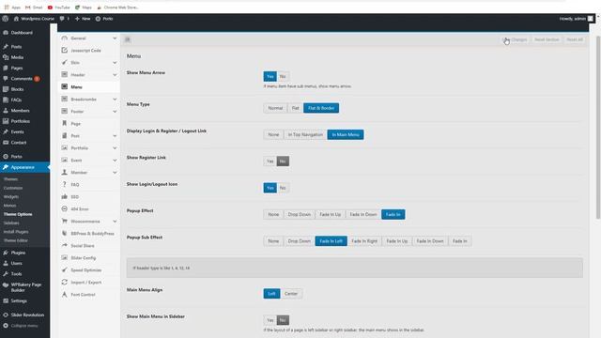This screenshot has width=601, height=338.
Task: Click the WordPress logo in admin bar
Action: pos(6,19)
